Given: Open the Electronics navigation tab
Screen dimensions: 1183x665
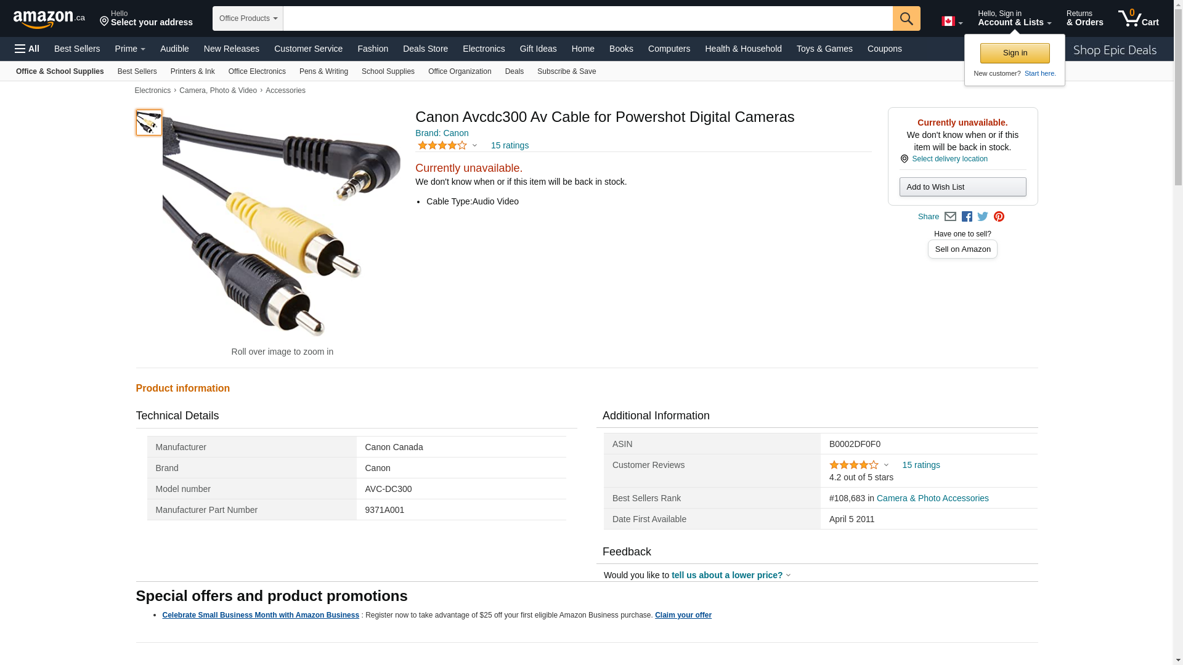Looking at the screenshot, I should click(484, 49).
